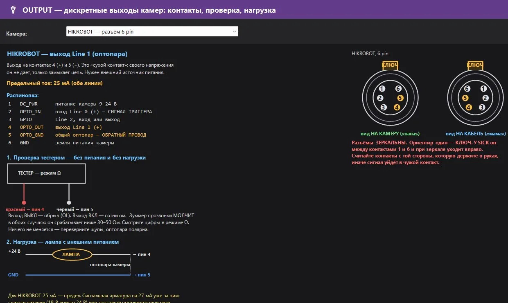Click the '+24 В' label
The width and height of the screenshot is (508, 303).
[14, 251]
